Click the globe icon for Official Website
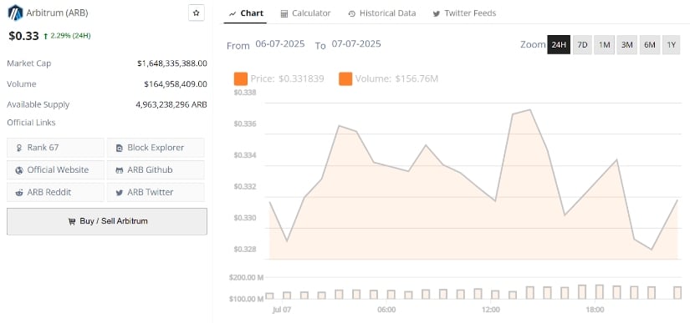 19,170
